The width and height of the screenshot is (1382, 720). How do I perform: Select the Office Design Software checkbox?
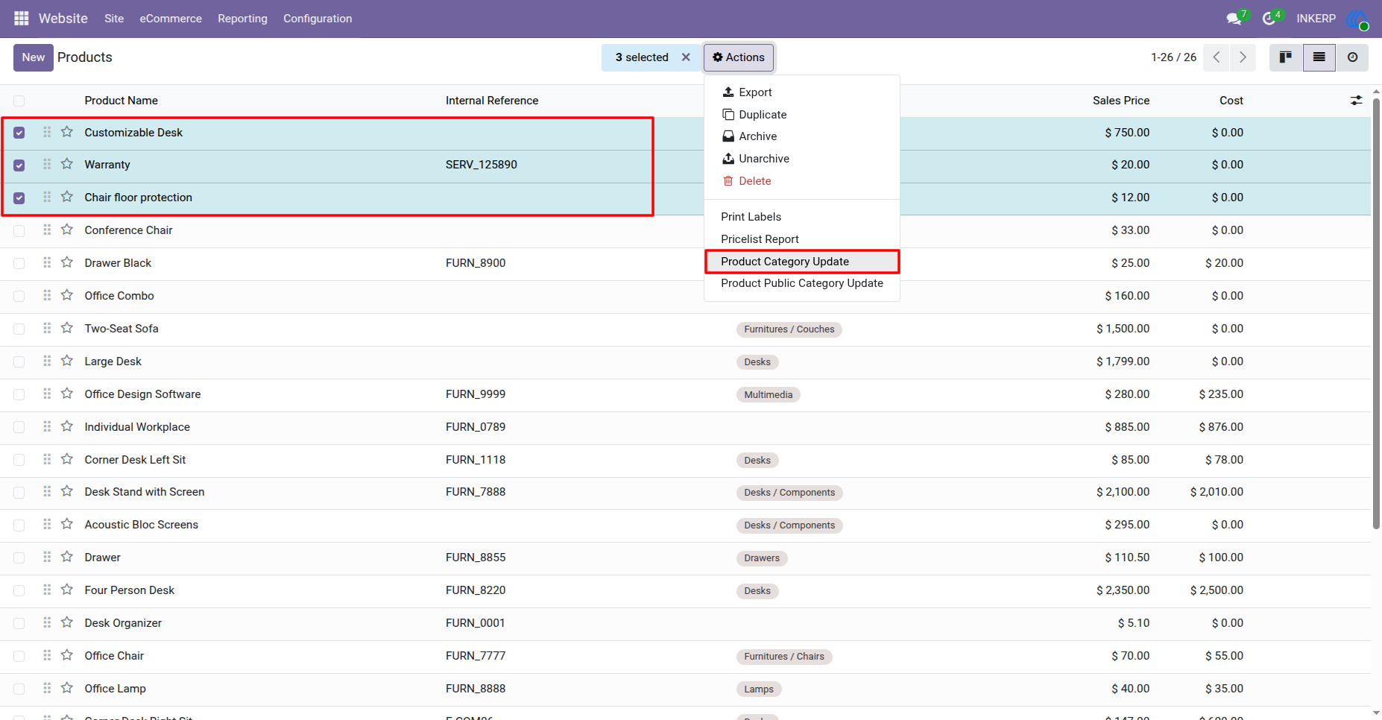tap(19, 394)
